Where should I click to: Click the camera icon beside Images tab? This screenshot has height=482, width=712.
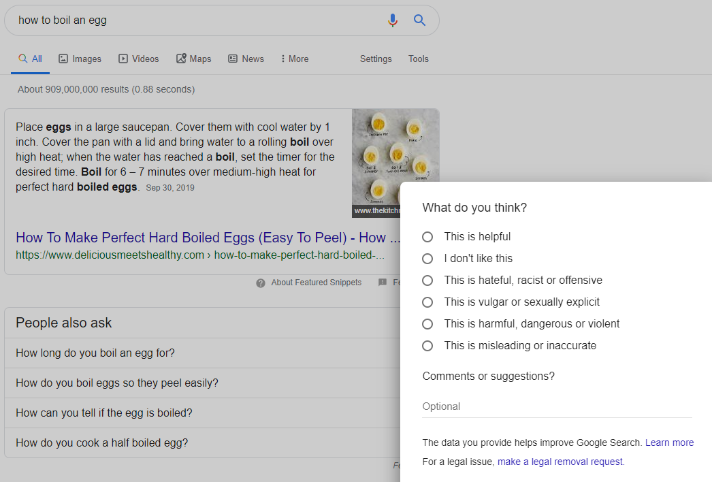coord(61,59)
